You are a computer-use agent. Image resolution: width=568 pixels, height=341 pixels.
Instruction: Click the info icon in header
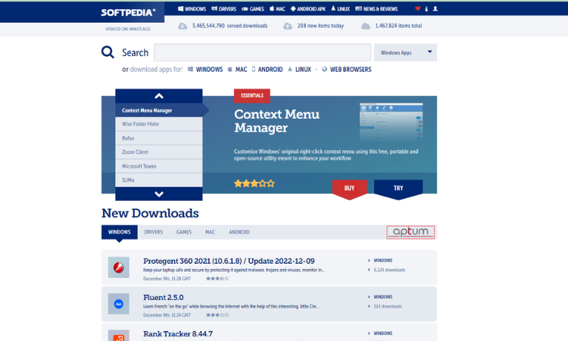426,8
